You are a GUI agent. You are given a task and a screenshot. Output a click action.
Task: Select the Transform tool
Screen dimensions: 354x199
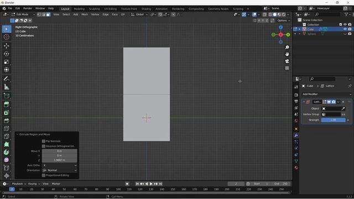(x=6, y=70)
